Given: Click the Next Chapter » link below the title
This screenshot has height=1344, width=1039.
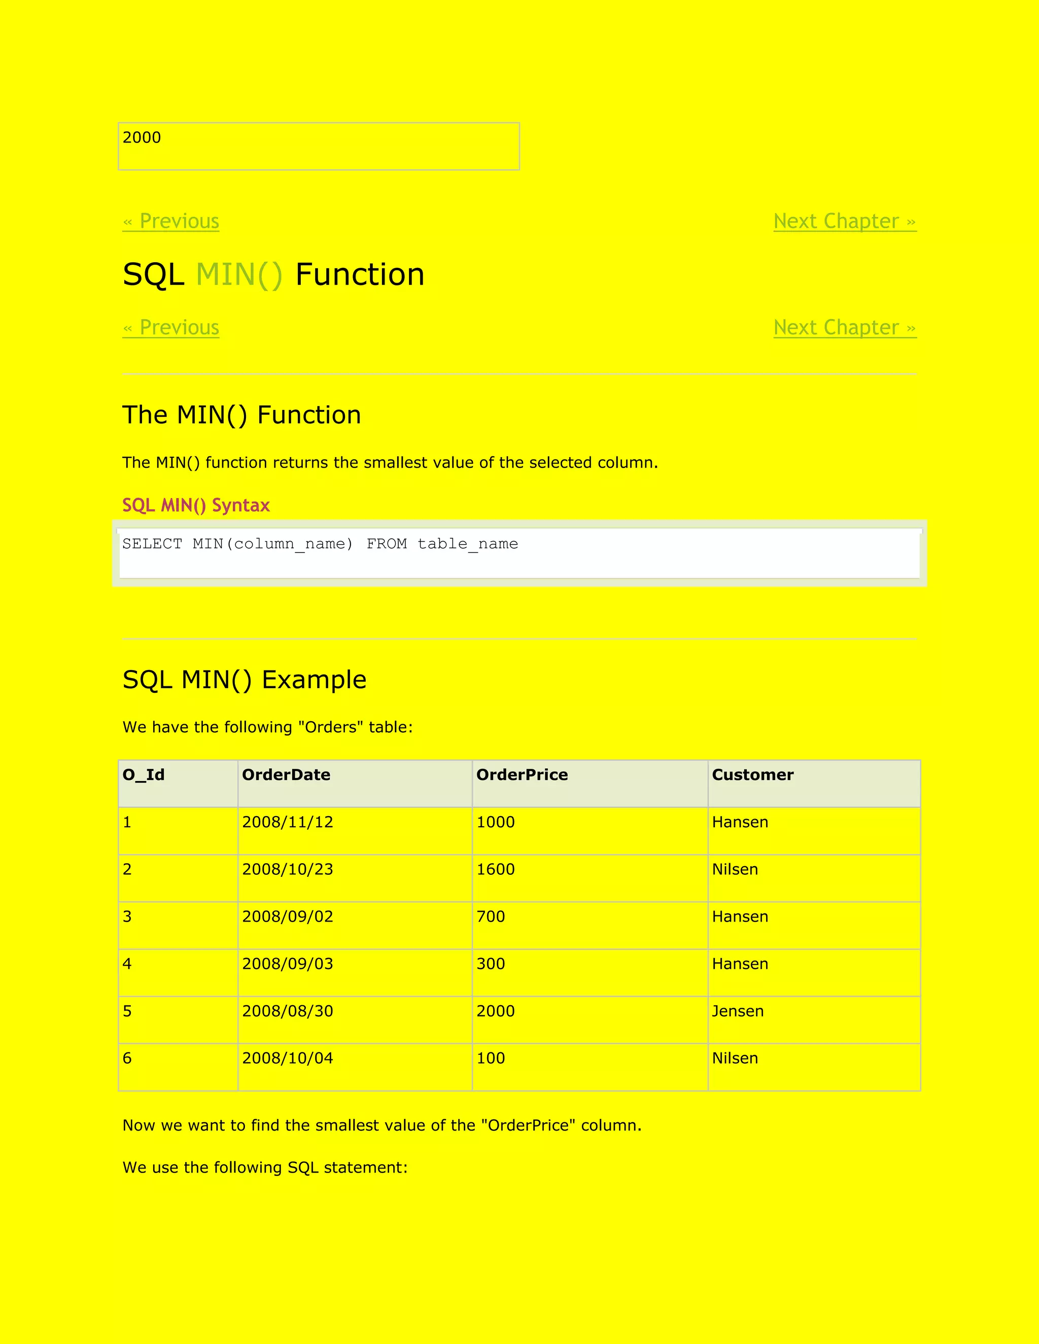Looking at the screenshot, I should pos(845,328).
